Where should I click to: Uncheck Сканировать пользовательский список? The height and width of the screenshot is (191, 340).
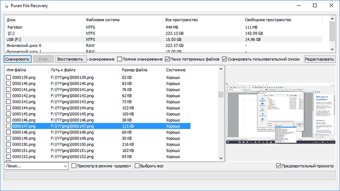tap(224, 59)
